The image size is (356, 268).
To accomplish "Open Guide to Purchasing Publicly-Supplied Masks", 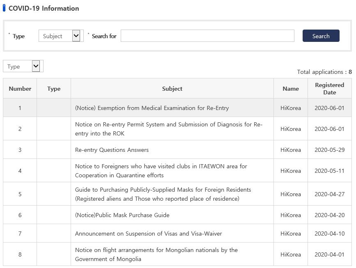I will pyautogui.click(x=163, y=194).
